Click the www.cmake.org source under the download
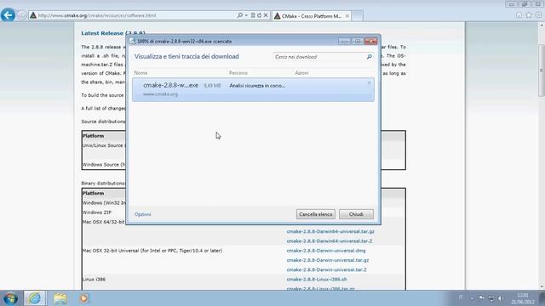Screen dimensions: 545x306 pyautogui.click(x=160, y=94)
